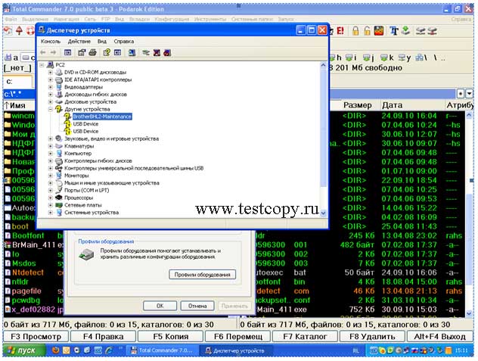Click the Forward arrow in Device Manager toolbar
478x361 pixels.
[53, 52]
